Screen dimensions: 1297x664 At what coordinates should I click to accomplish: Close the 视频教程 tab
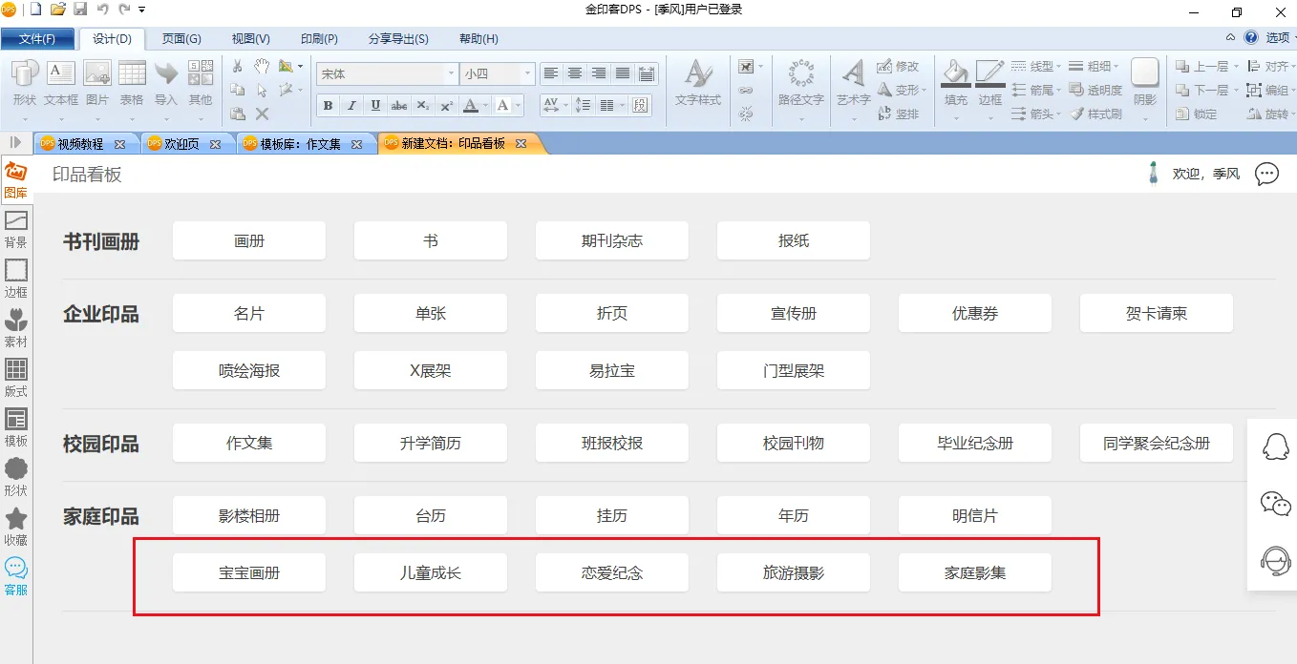coord(119,144)
